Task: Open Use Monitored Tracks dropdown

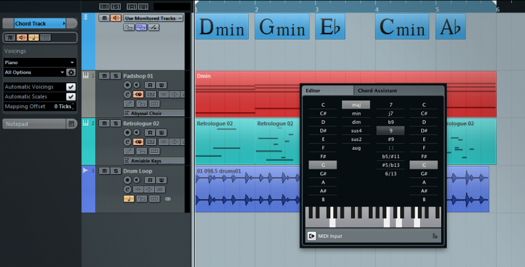Action: click(x=154, y=18)
